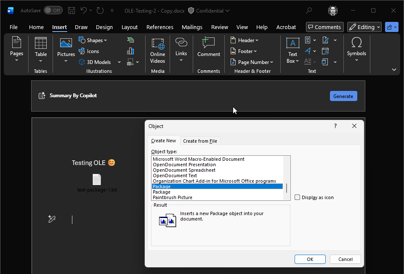Screen dimensions: 404x274
Task: Select Paintbrush Picture in object list
Action: point(173,197)
